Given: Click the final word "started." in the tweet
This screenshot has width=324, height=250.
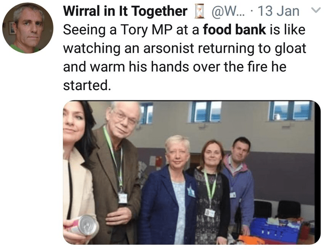Looking at the screenshot, I should pyautogui.click(x=87, y=85).
